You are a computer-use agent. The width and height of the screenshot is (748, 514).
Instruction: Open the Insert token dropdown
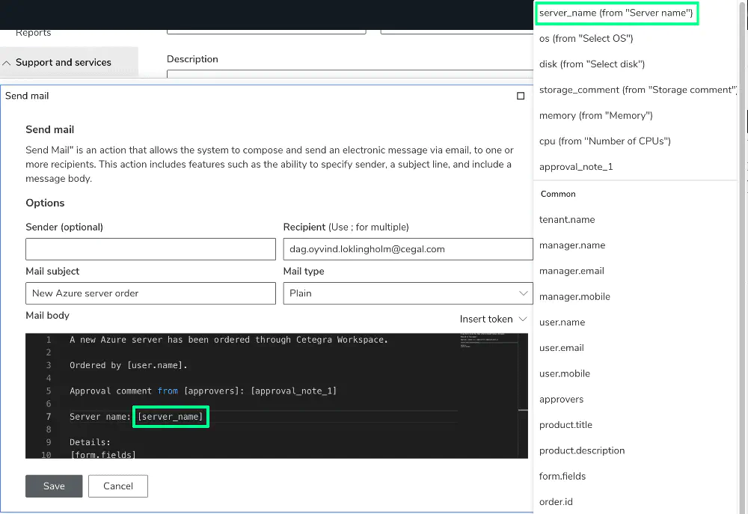coord(487,319)
